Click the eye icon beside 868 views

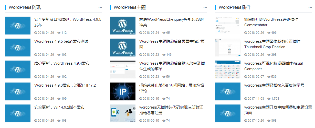point(269,121)
